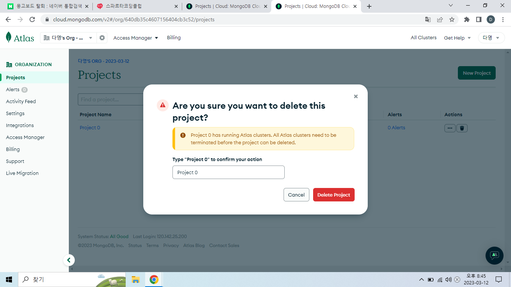Collapse the sidebar with the arrow button
511x287 pixels.
pos(69,260)
